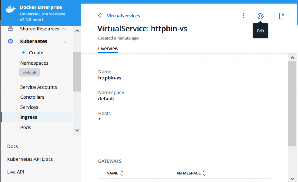Open Service Accounts in the sidebar

pyautogui.click(x=39, y=87)
